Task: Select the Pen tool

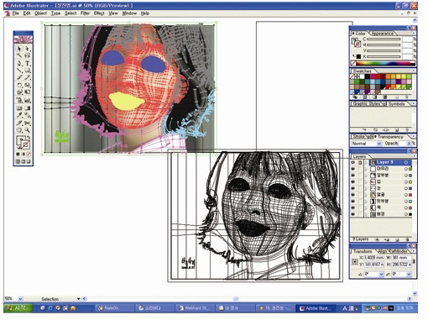Action: click(x=19, y=63)
